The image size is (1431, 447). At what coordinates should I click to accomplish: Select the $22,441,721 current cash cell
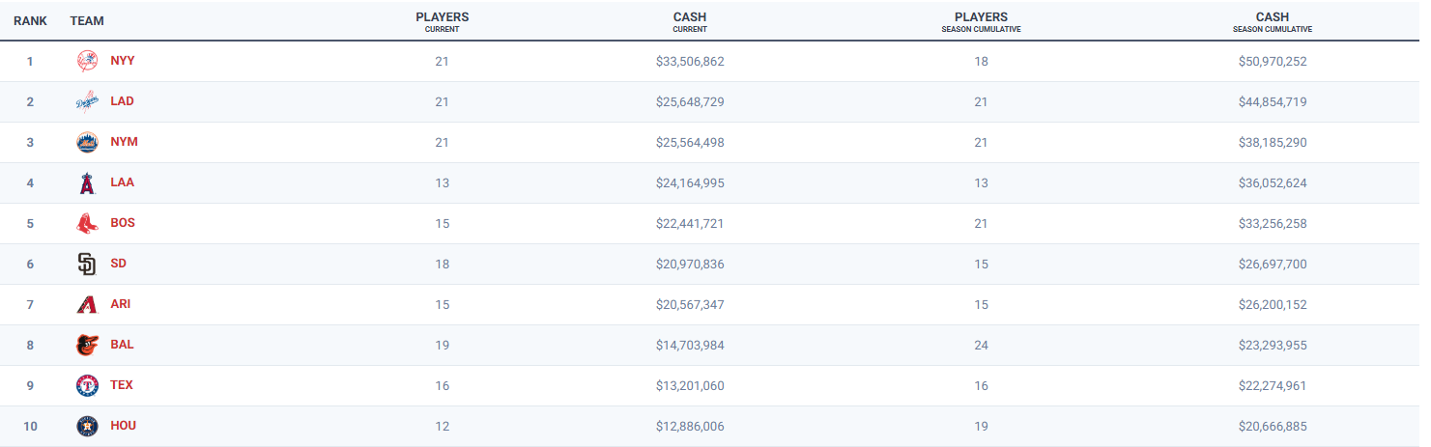tap(690, 223)
